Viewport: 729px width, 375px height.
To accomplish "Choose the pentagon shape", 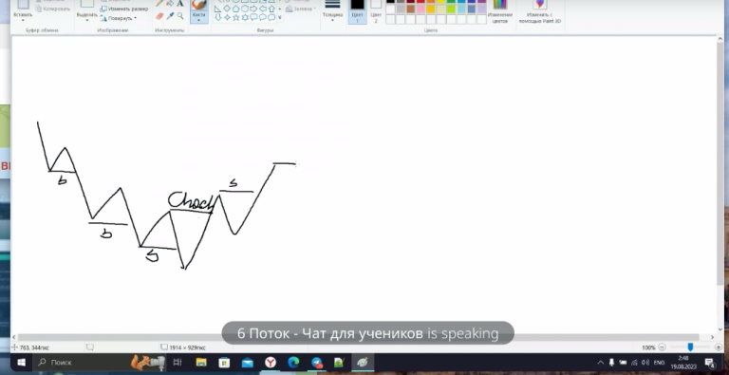I will click(235, 9).
